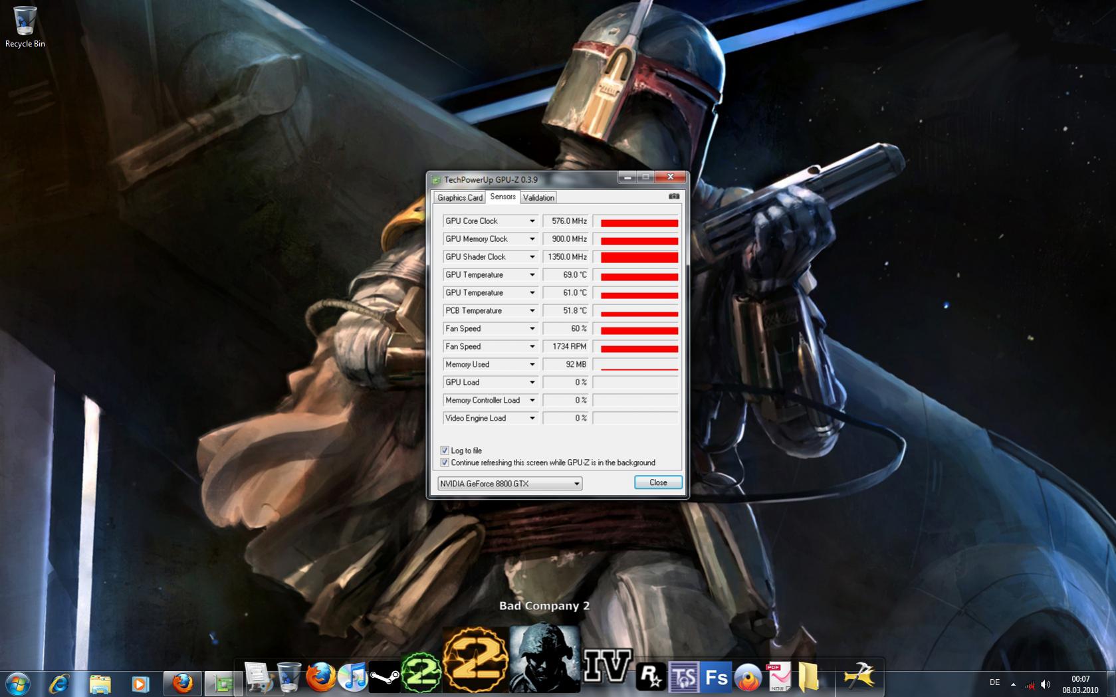Open Rockstar Games Social Club icon
This screenshot has width=1116, height=697.
point(650,677)
